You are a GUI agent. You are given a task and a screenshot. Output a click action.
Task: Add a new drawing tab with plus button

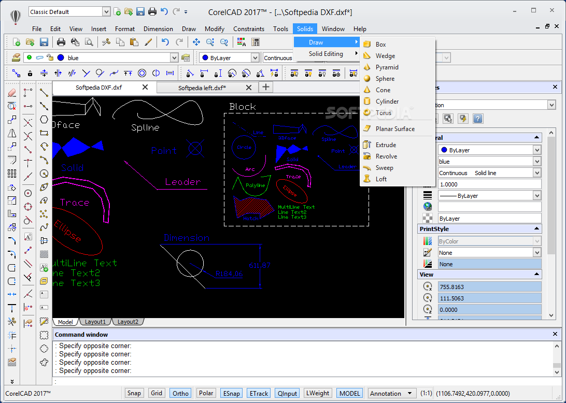tap(266, 87)
